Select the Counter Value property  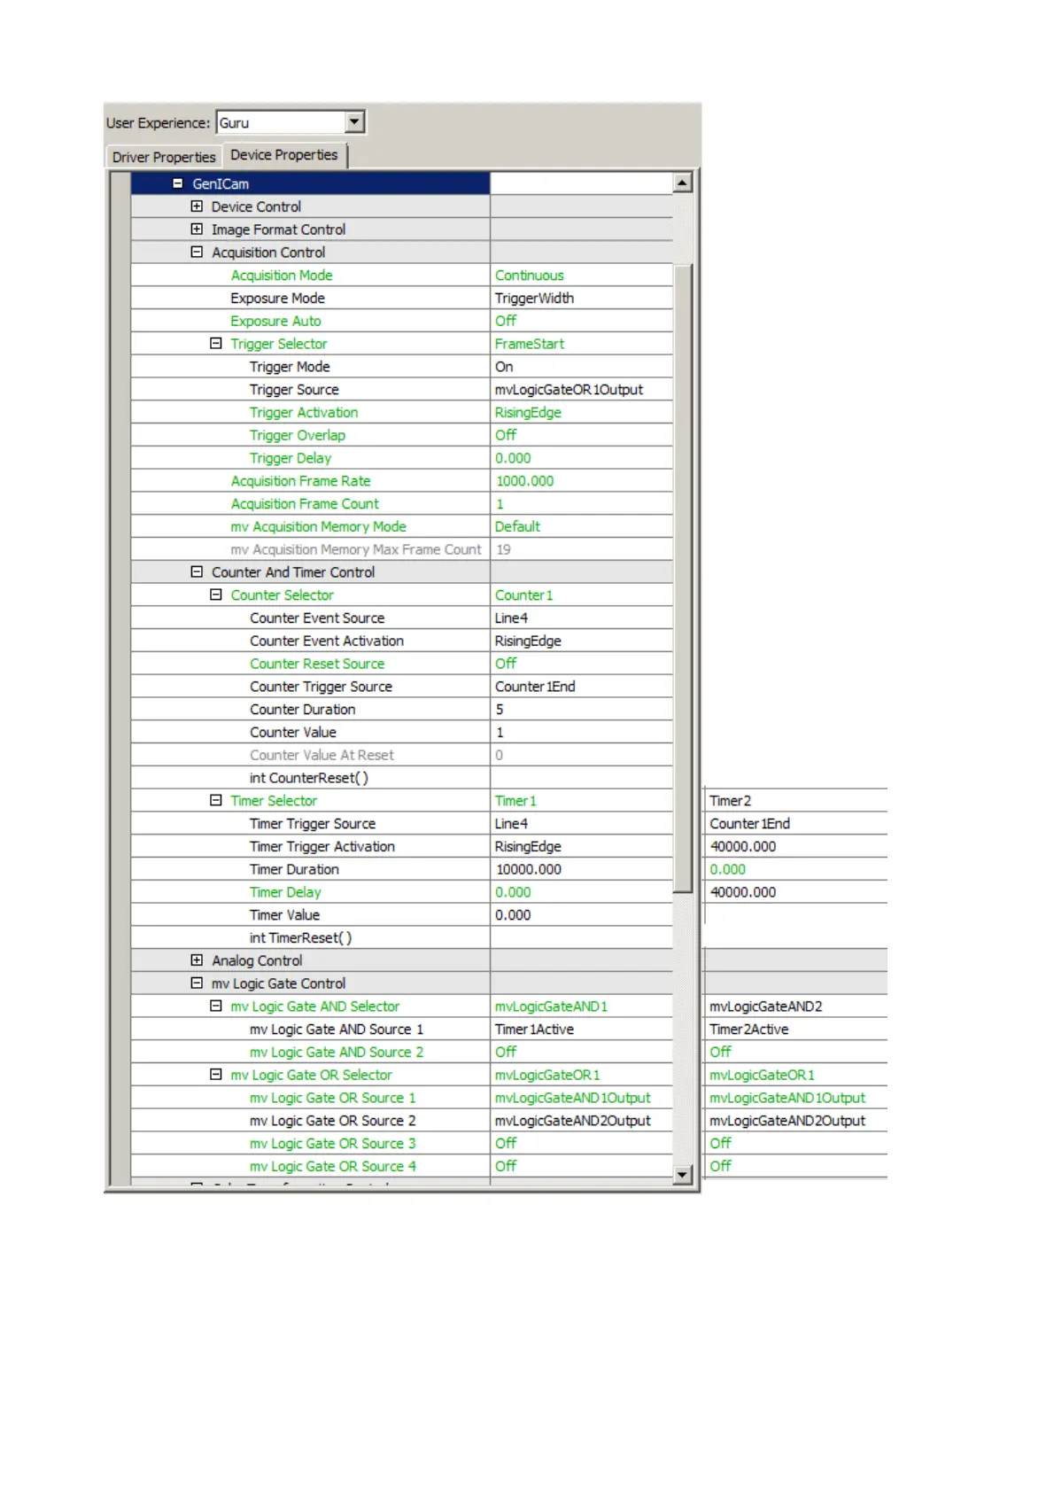pos(293,733)
